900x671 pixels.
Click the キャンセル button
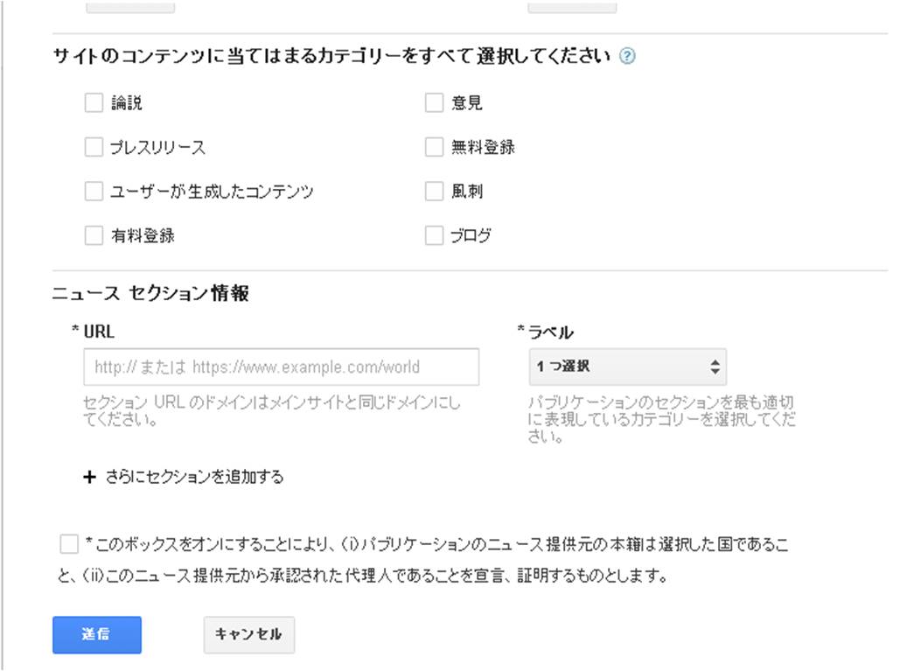click(248, 635)
